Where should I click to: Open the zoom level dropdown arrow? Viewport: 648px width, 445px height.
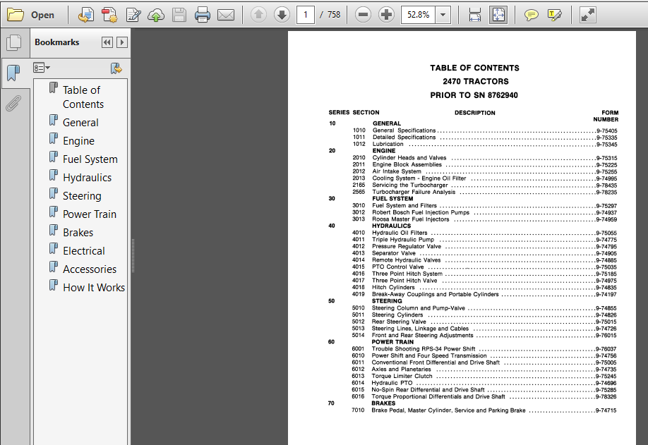tap(443, 15)
